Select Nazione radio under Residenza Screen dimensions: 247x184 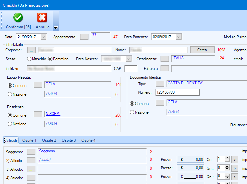pos(10,124)
